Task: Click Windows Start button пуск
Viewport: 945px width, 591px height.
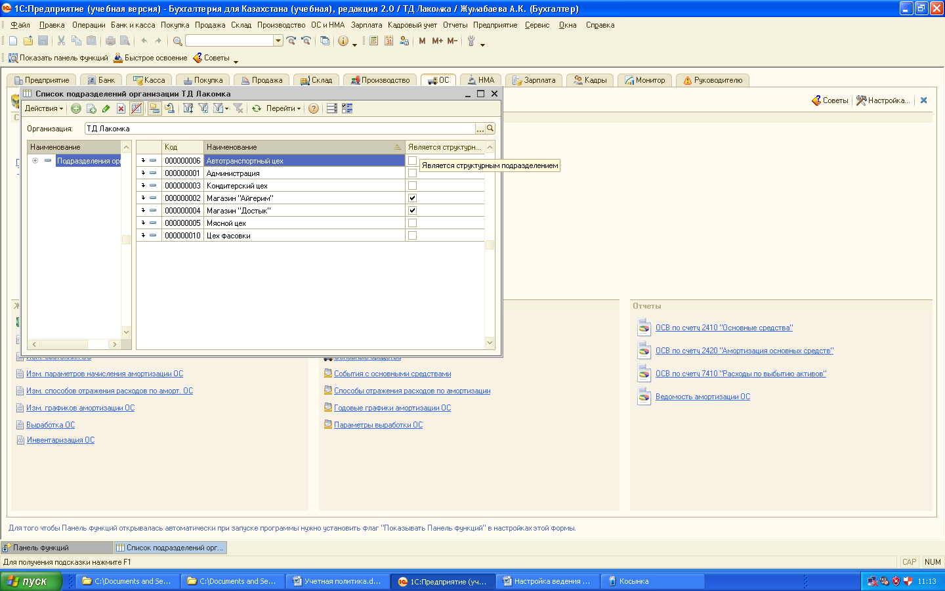Action: point(31,581)
